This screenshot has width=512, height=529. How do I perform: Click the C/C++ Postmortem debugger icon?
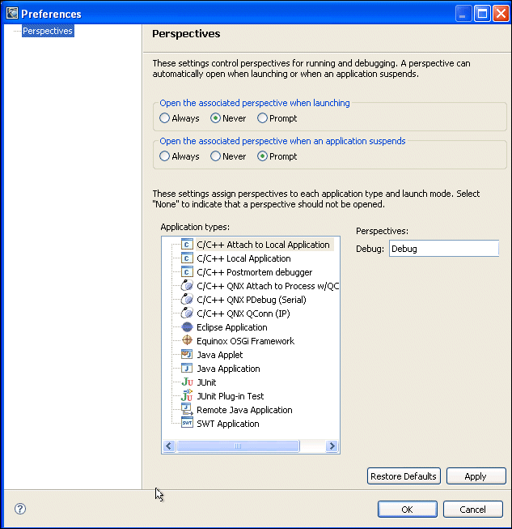click(x=187, y=272)
